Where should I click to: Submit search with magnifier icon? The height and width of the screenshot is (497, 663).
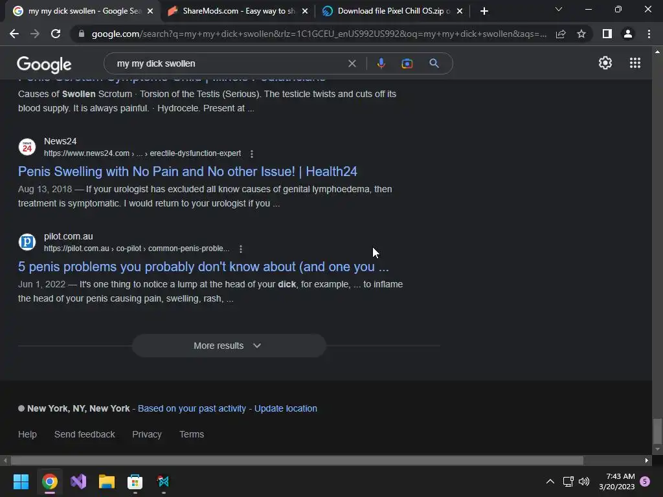point(434,63)
